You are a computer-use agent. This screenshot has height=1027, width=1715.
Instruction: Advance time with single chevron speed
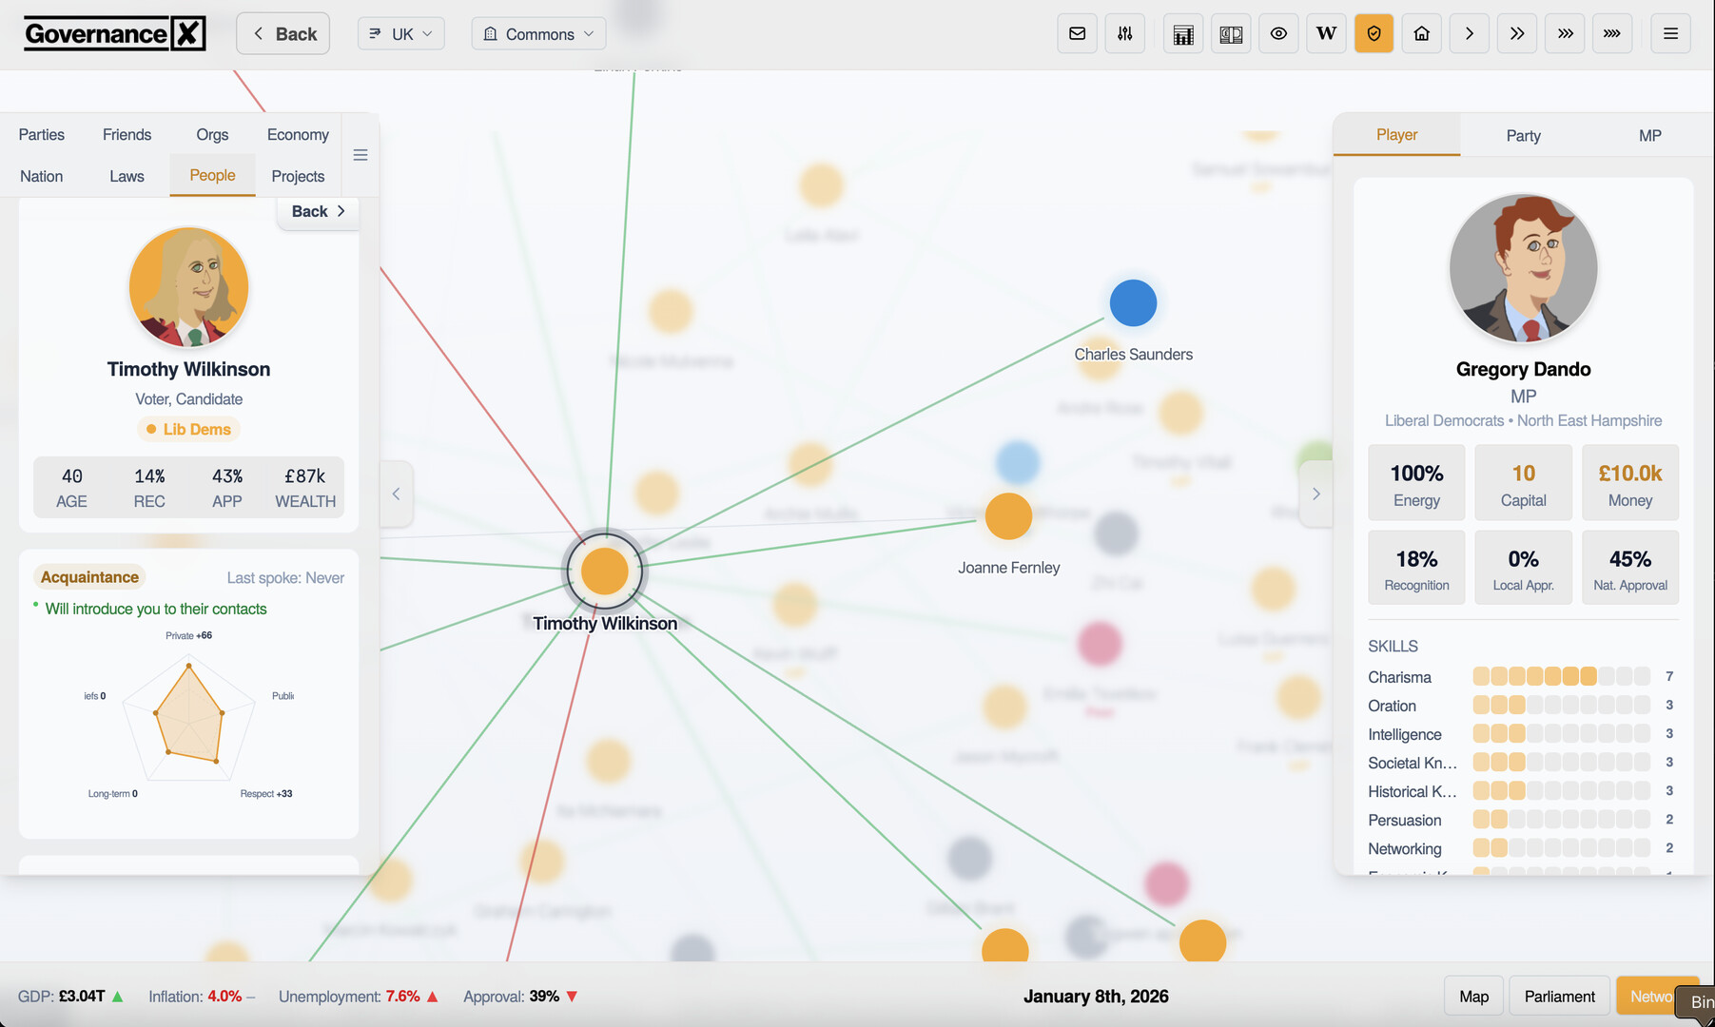click(1469, 33)
